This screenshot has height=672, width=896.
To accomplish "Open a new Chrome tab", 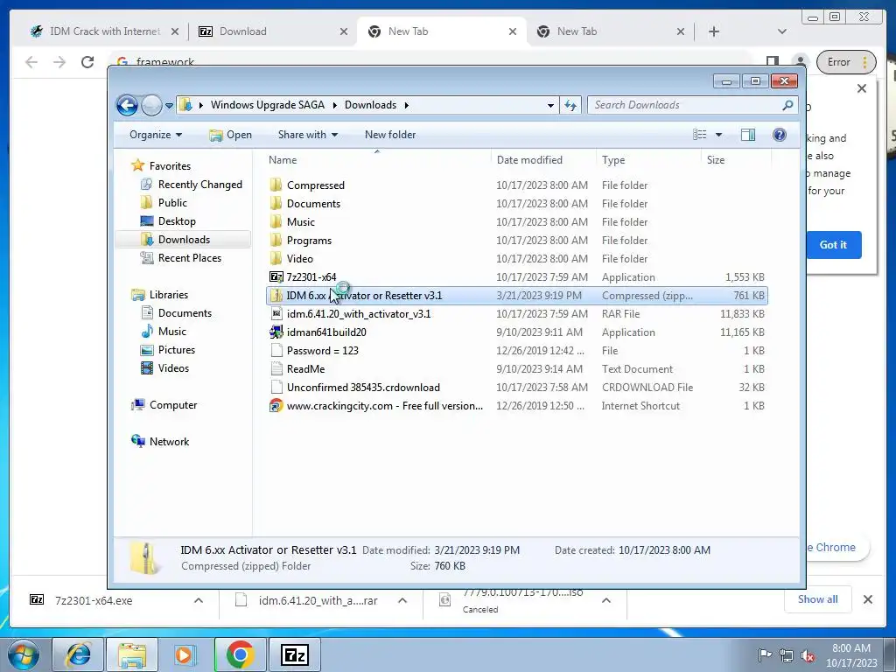I will 714,31.
